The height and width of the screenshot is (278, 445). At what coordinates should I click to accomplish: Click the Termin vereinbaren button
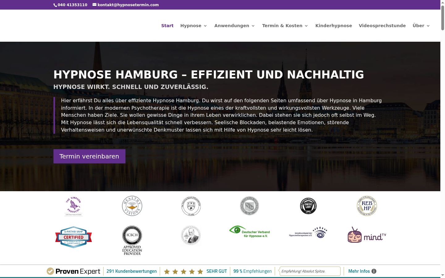coord(89,156)
